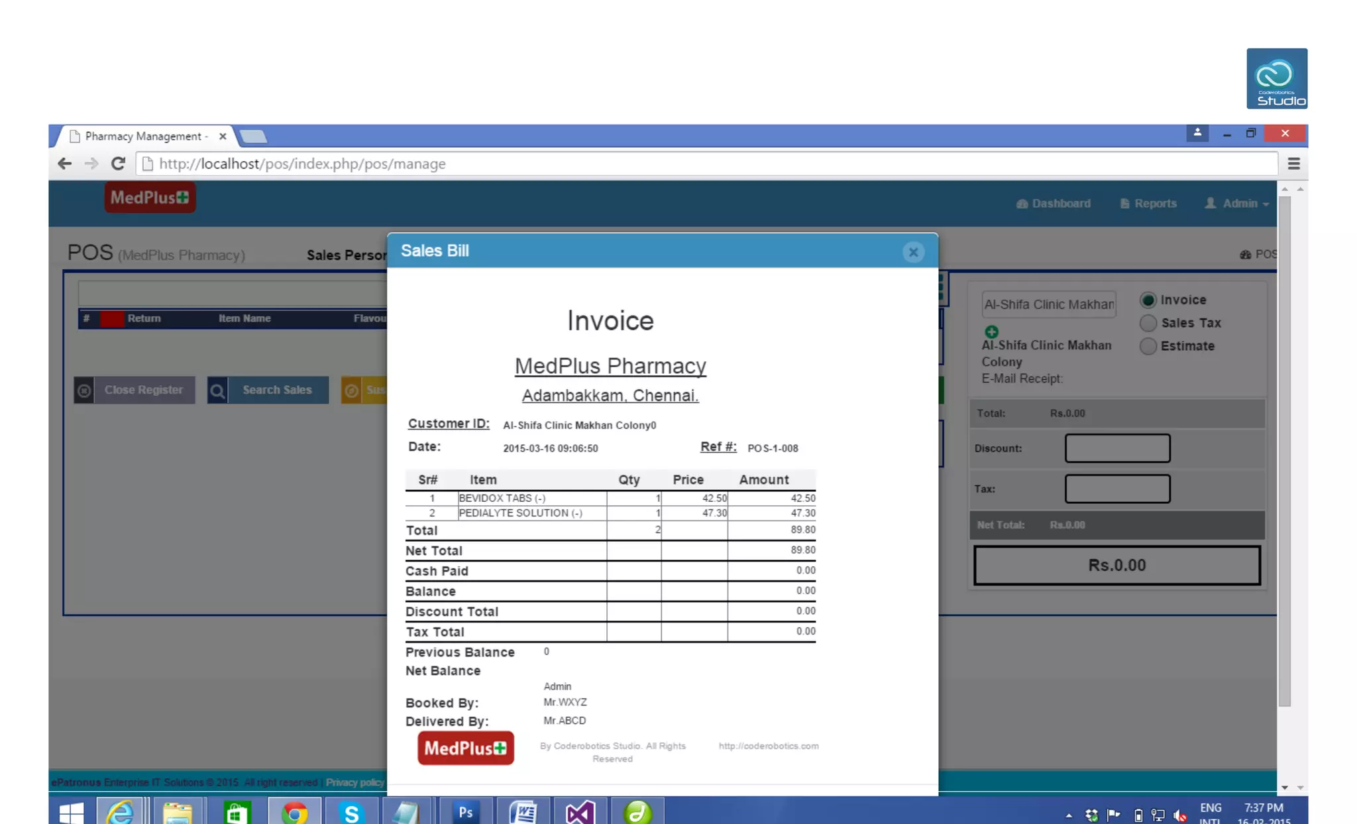Select the Invoice radio button
Image resolution: width=1357 pixels, height=824 pixels.
point(1148,300)
